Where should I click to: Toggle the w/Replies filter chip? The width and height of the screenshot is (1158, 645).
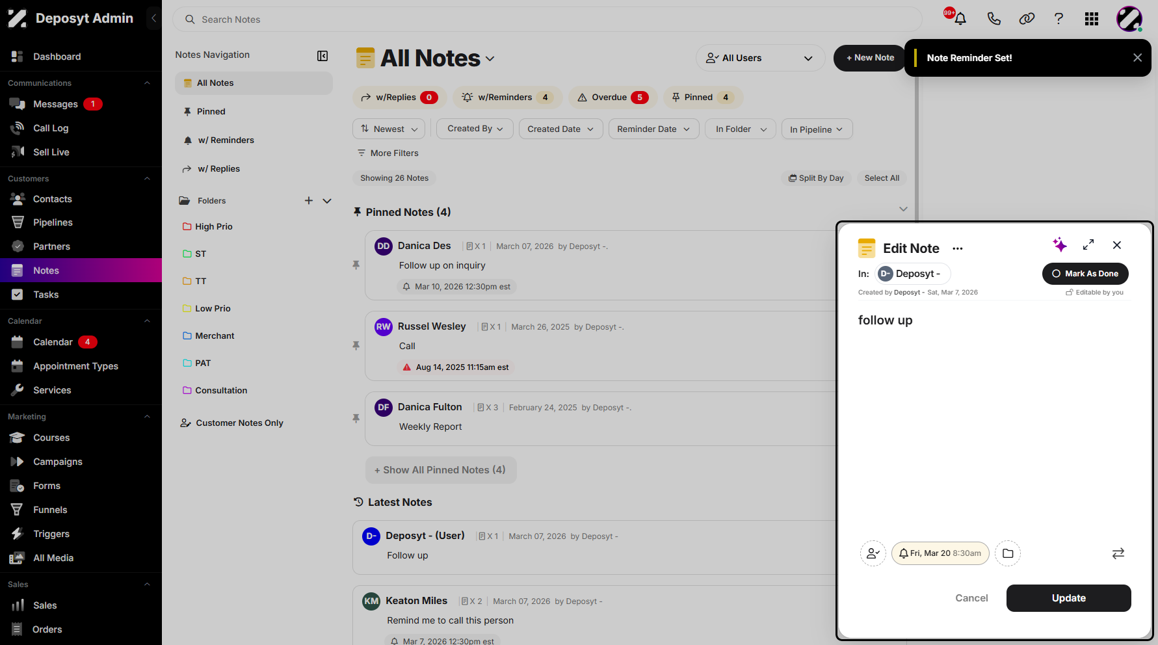(400, 98)
